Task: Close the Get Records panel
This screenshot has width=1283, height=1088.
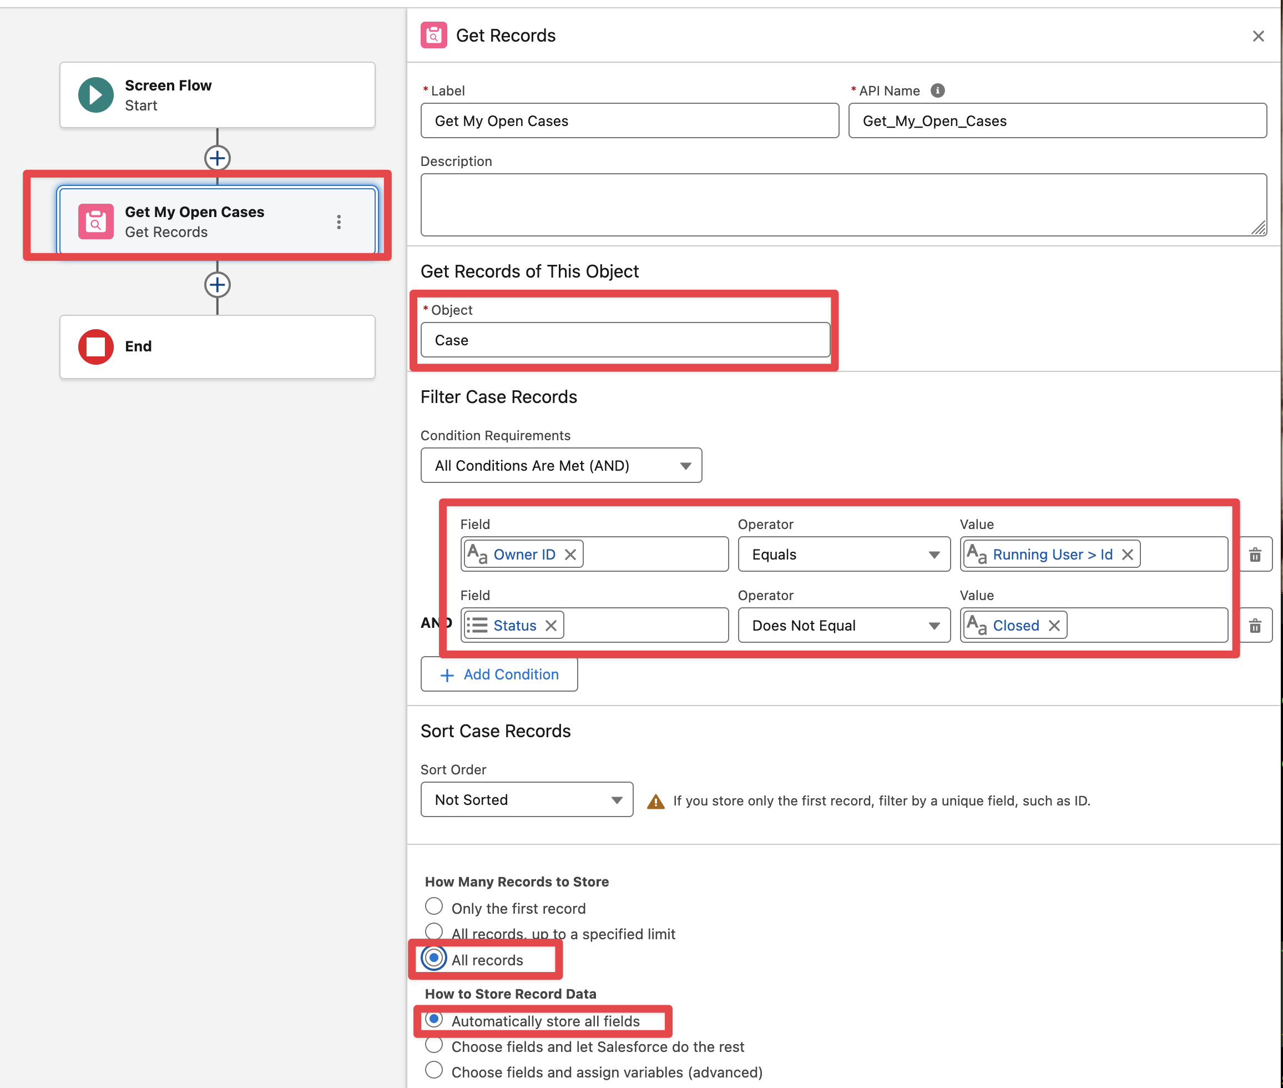Action: (x=1259, y=37)
